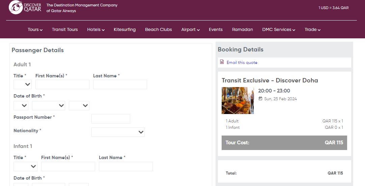Open the Hotels dropdown menu
This screenshot has width=365, height=186.
click(x=96, y=30)
